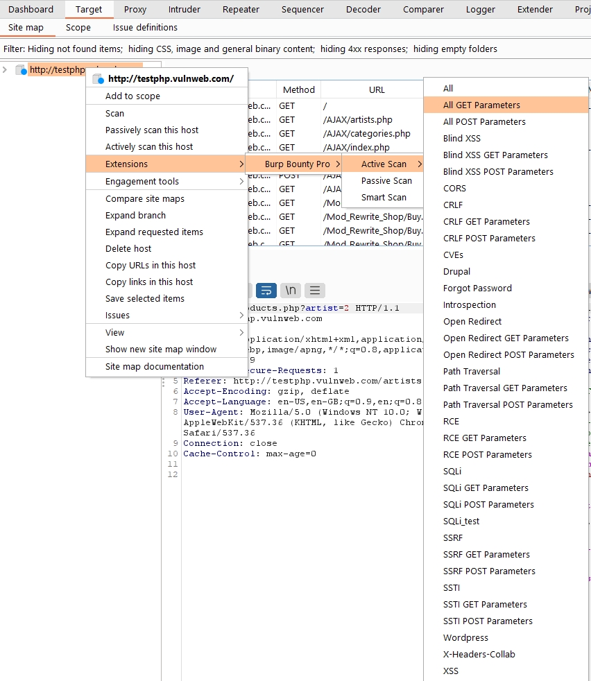Open the hamburger menu icon in request editor

point(315,291)
